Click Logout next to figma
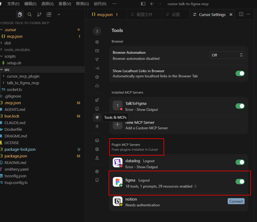Viewport: 257px width, 222px height. pos(144,180)
